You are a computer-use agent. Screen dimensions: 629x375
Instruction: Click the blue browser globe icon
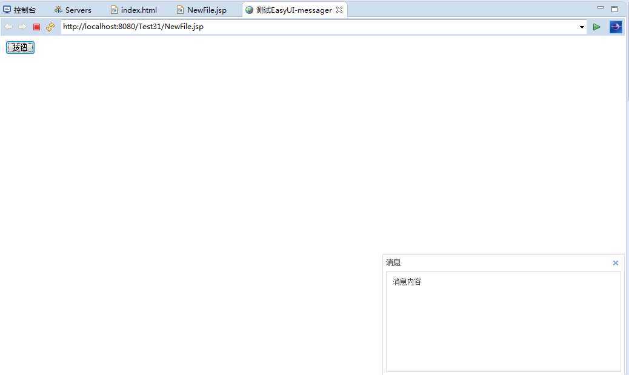coord(616,27)
